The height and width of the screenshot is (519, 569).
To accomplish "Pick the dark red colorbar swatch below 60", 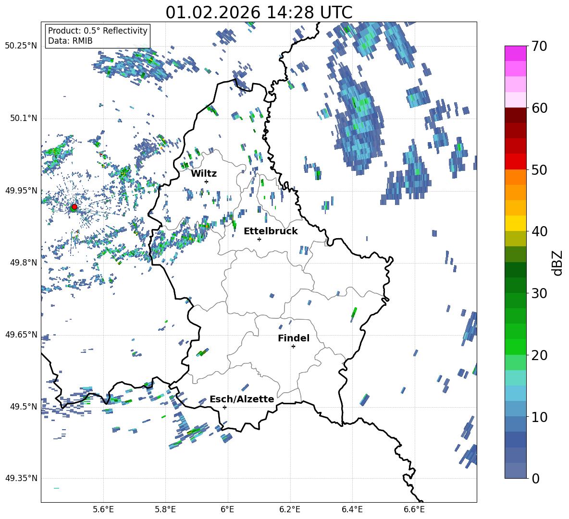I will coord(515,115).
